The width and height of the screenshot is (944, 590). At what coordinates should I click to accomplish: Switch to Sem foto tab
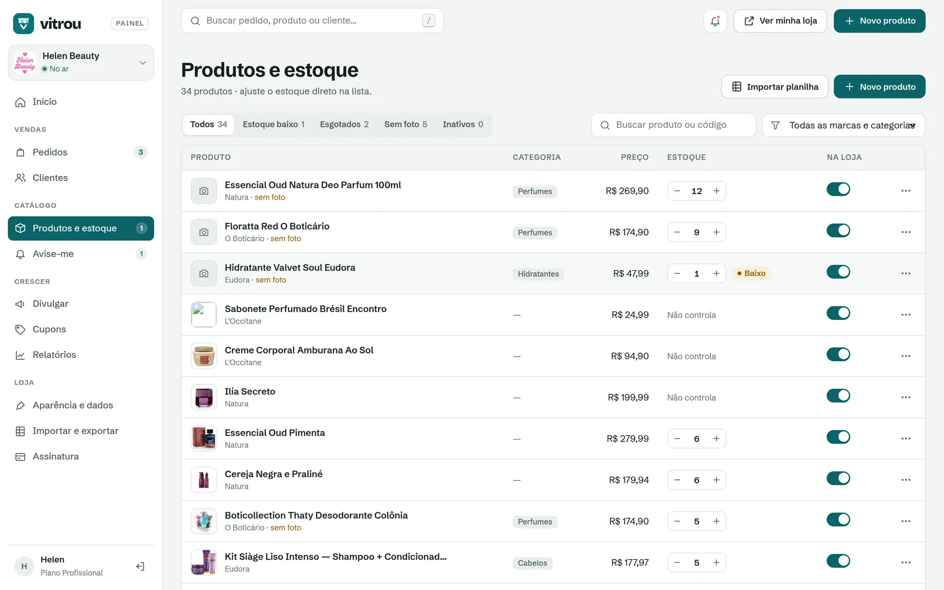(406, 124)
